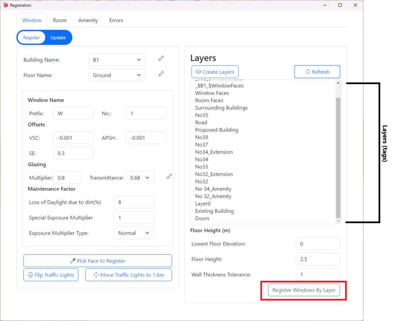Click the pencil icon beside Building Name

click(161, 59)
